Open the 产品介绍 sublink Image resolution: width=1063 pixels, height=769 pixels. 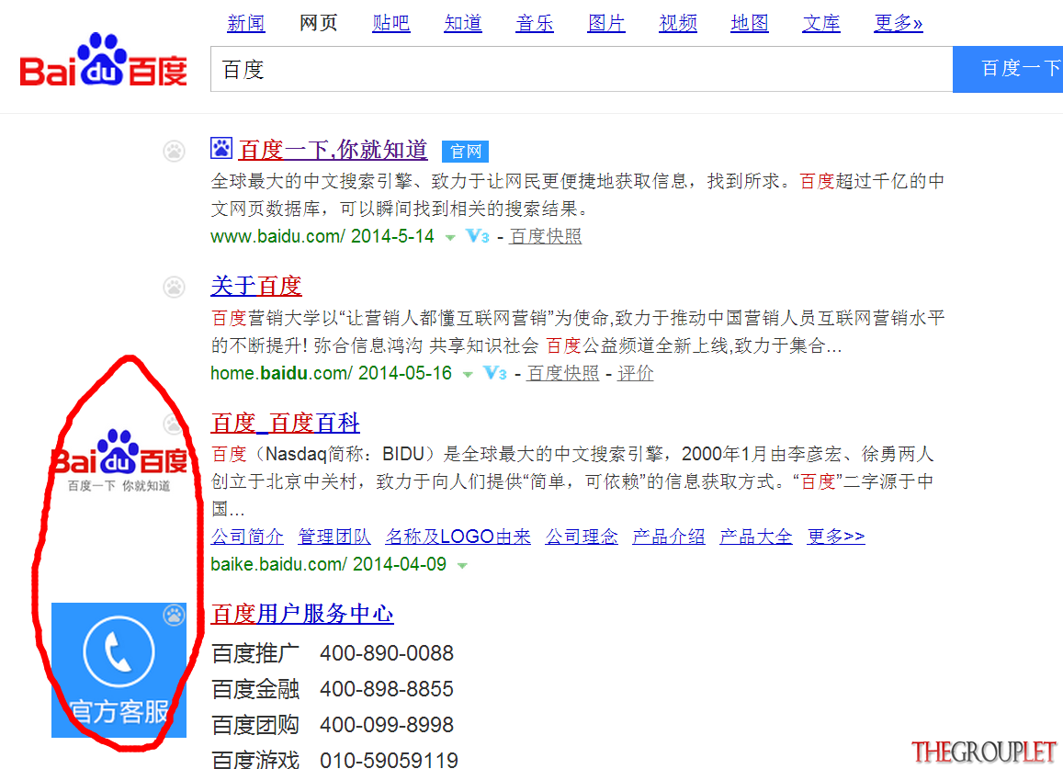[x=669, y=537]
